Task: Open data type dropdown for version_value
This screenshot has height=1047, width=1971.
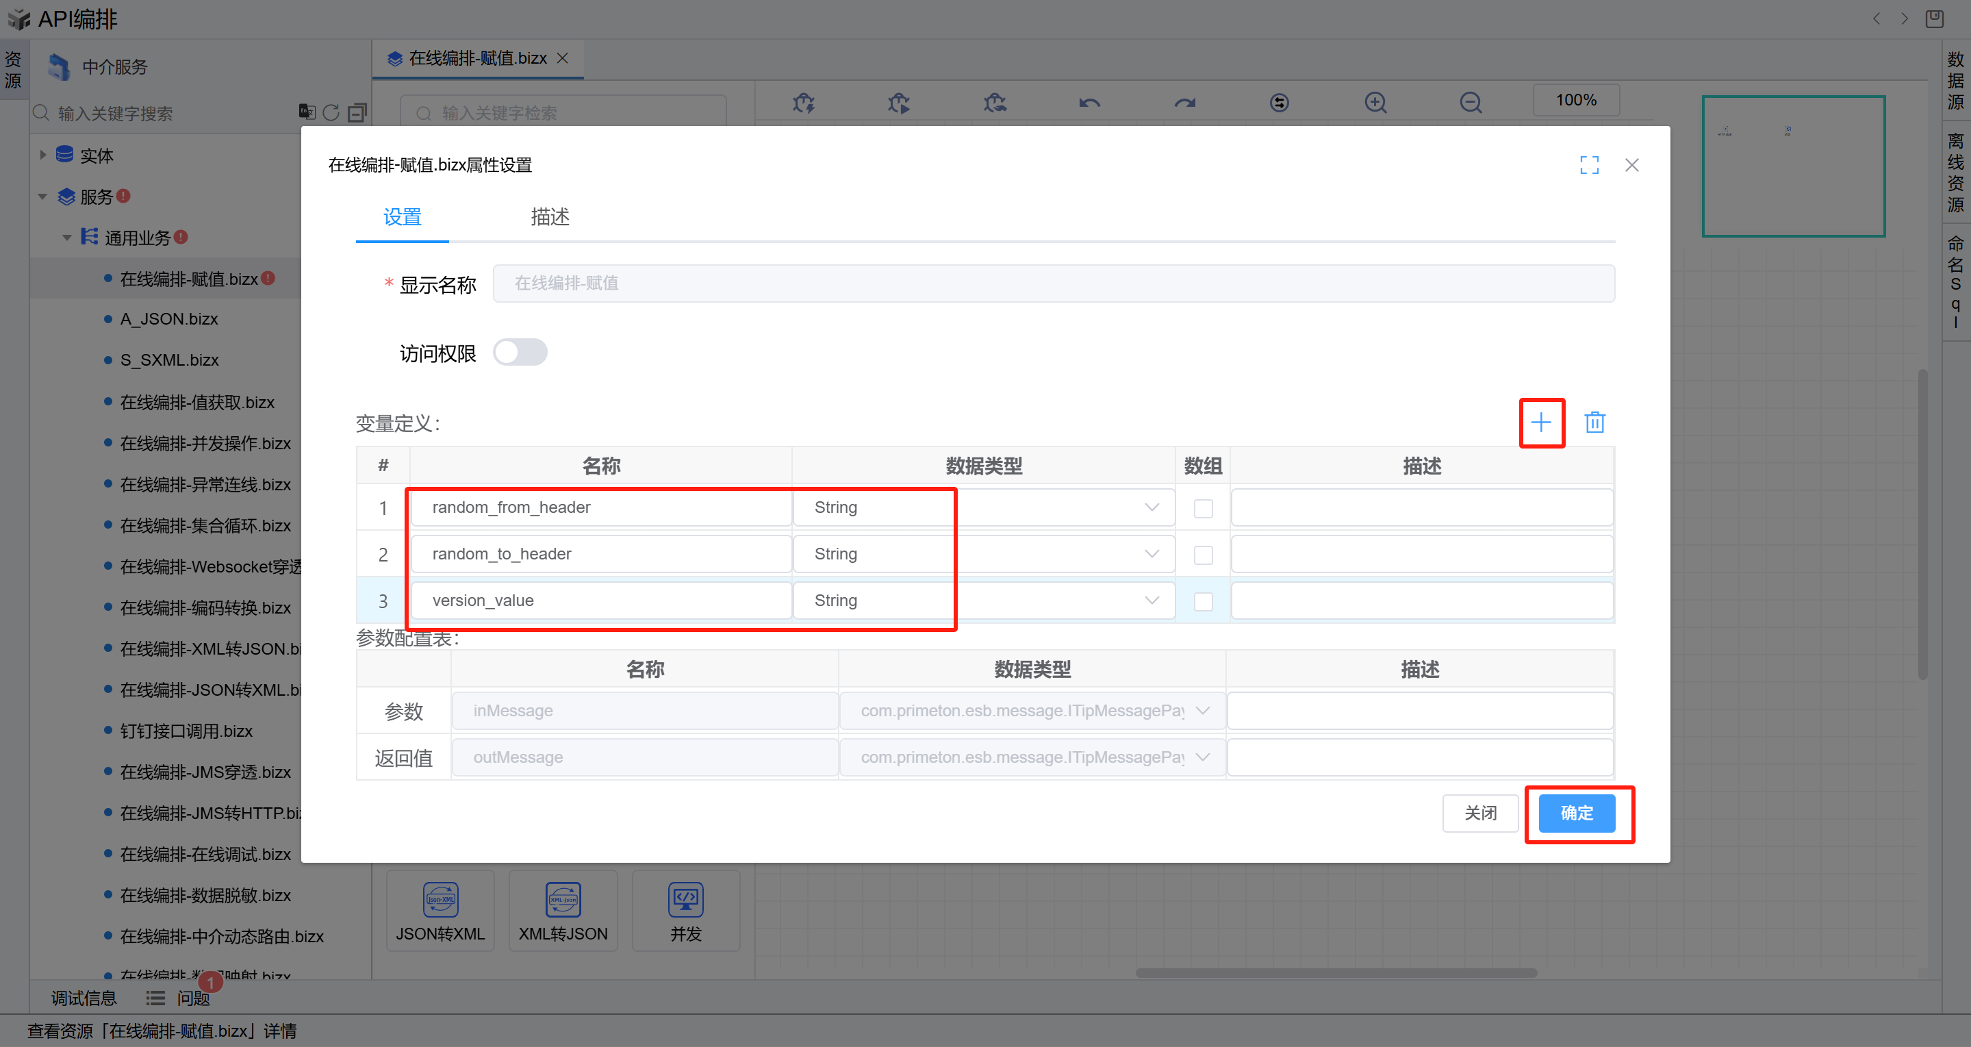Action: (1151, 601)
